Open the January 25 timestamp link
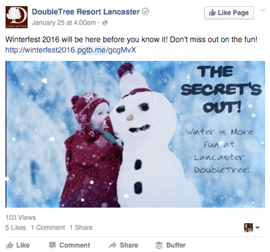 coord(64,23)
